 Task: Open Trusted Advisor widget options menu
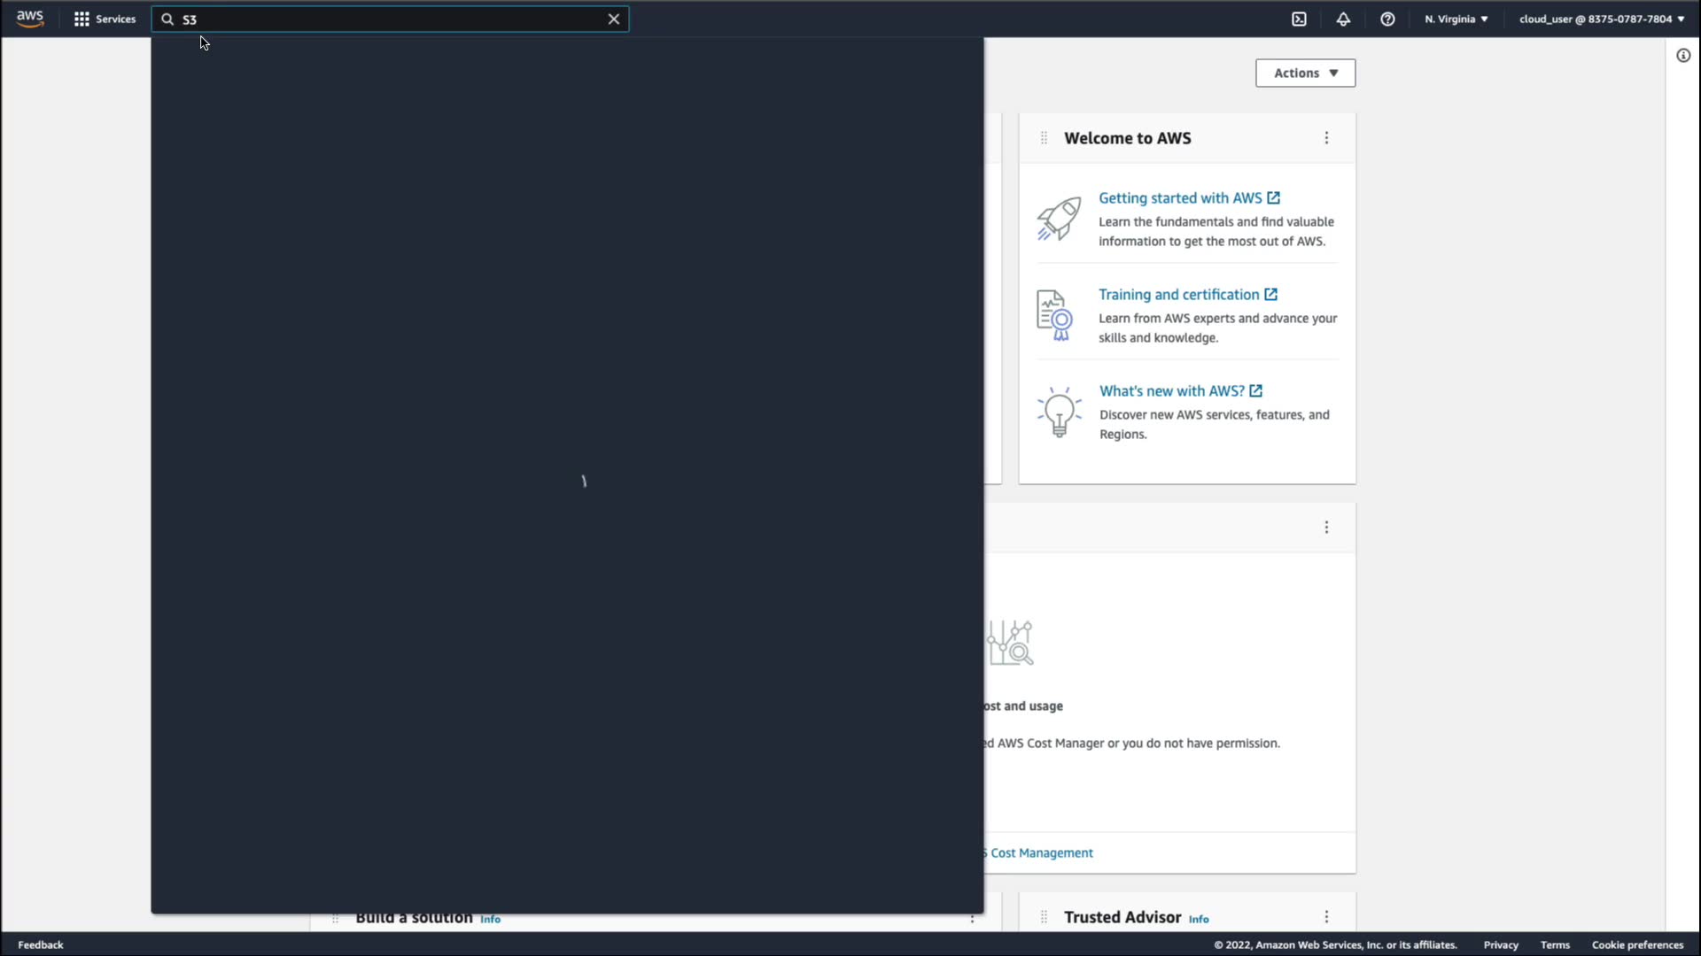point(1326,917)
